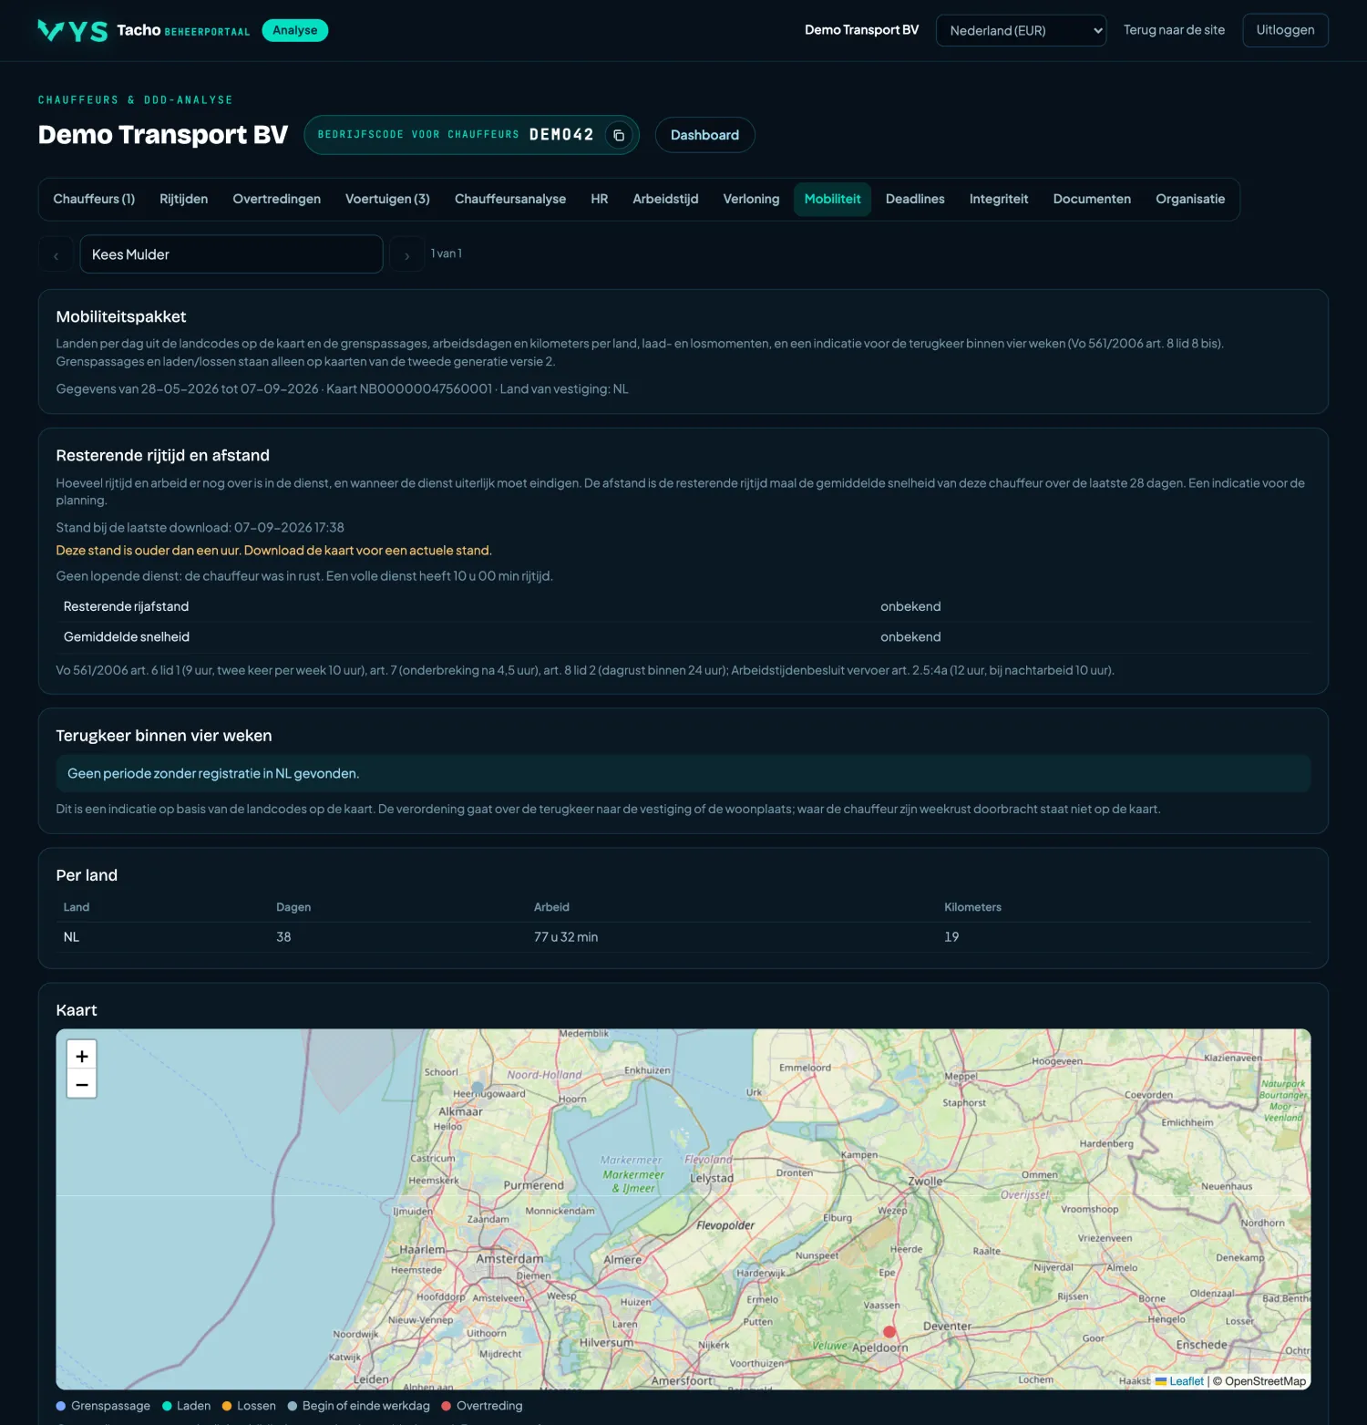Copy the company code DEM042

[619, 135]
